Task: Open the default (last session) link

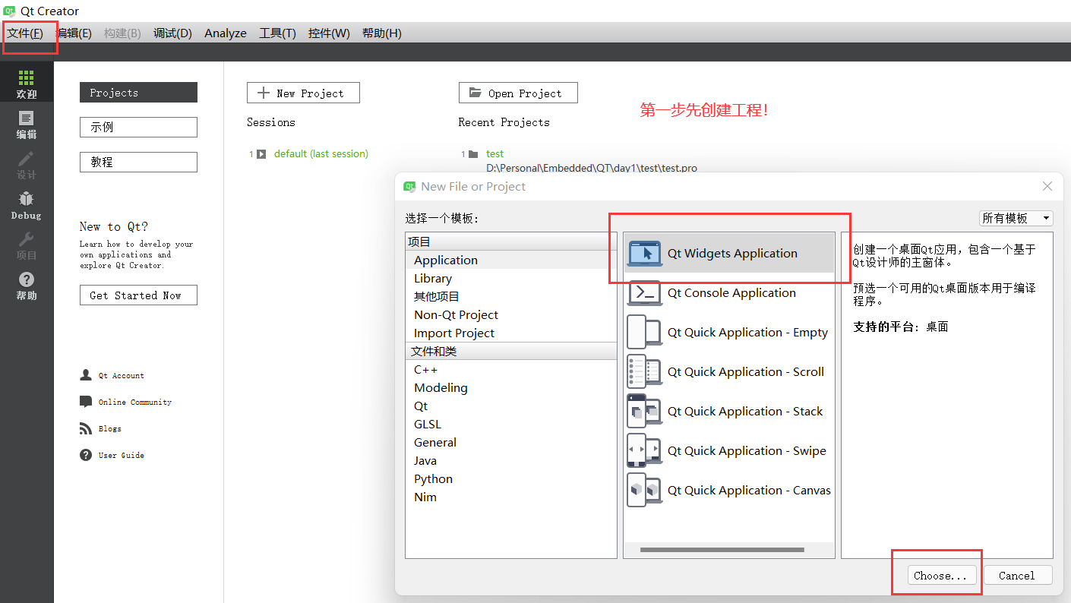Action: pyautogui.click(x=321, y=154)
